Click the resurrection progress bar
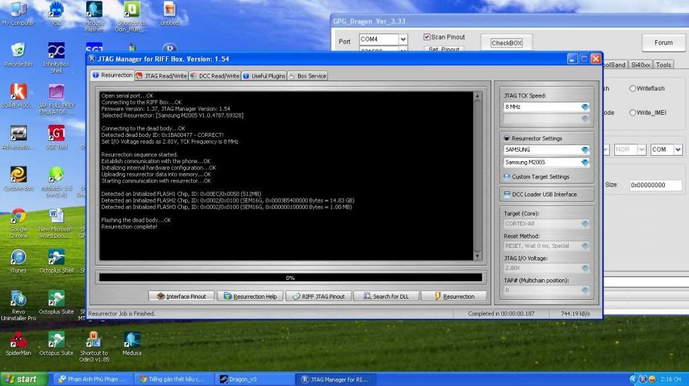Viewport: 689px width, 386px height. pos(291,278)
